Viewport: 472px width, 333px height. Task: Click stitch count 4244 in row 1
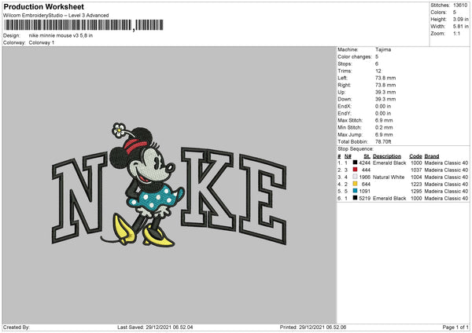pos(364,163)
